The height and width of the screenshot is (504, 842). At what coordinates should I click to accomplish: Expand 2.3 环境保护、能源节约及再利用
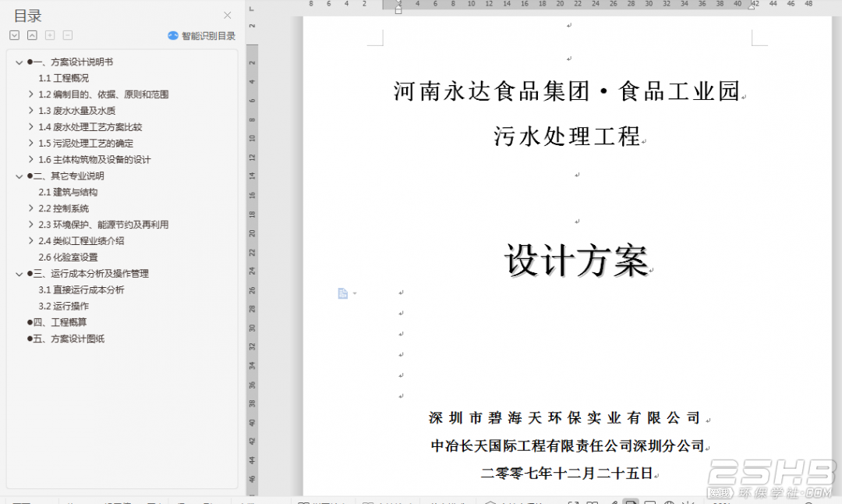(31, 225)
